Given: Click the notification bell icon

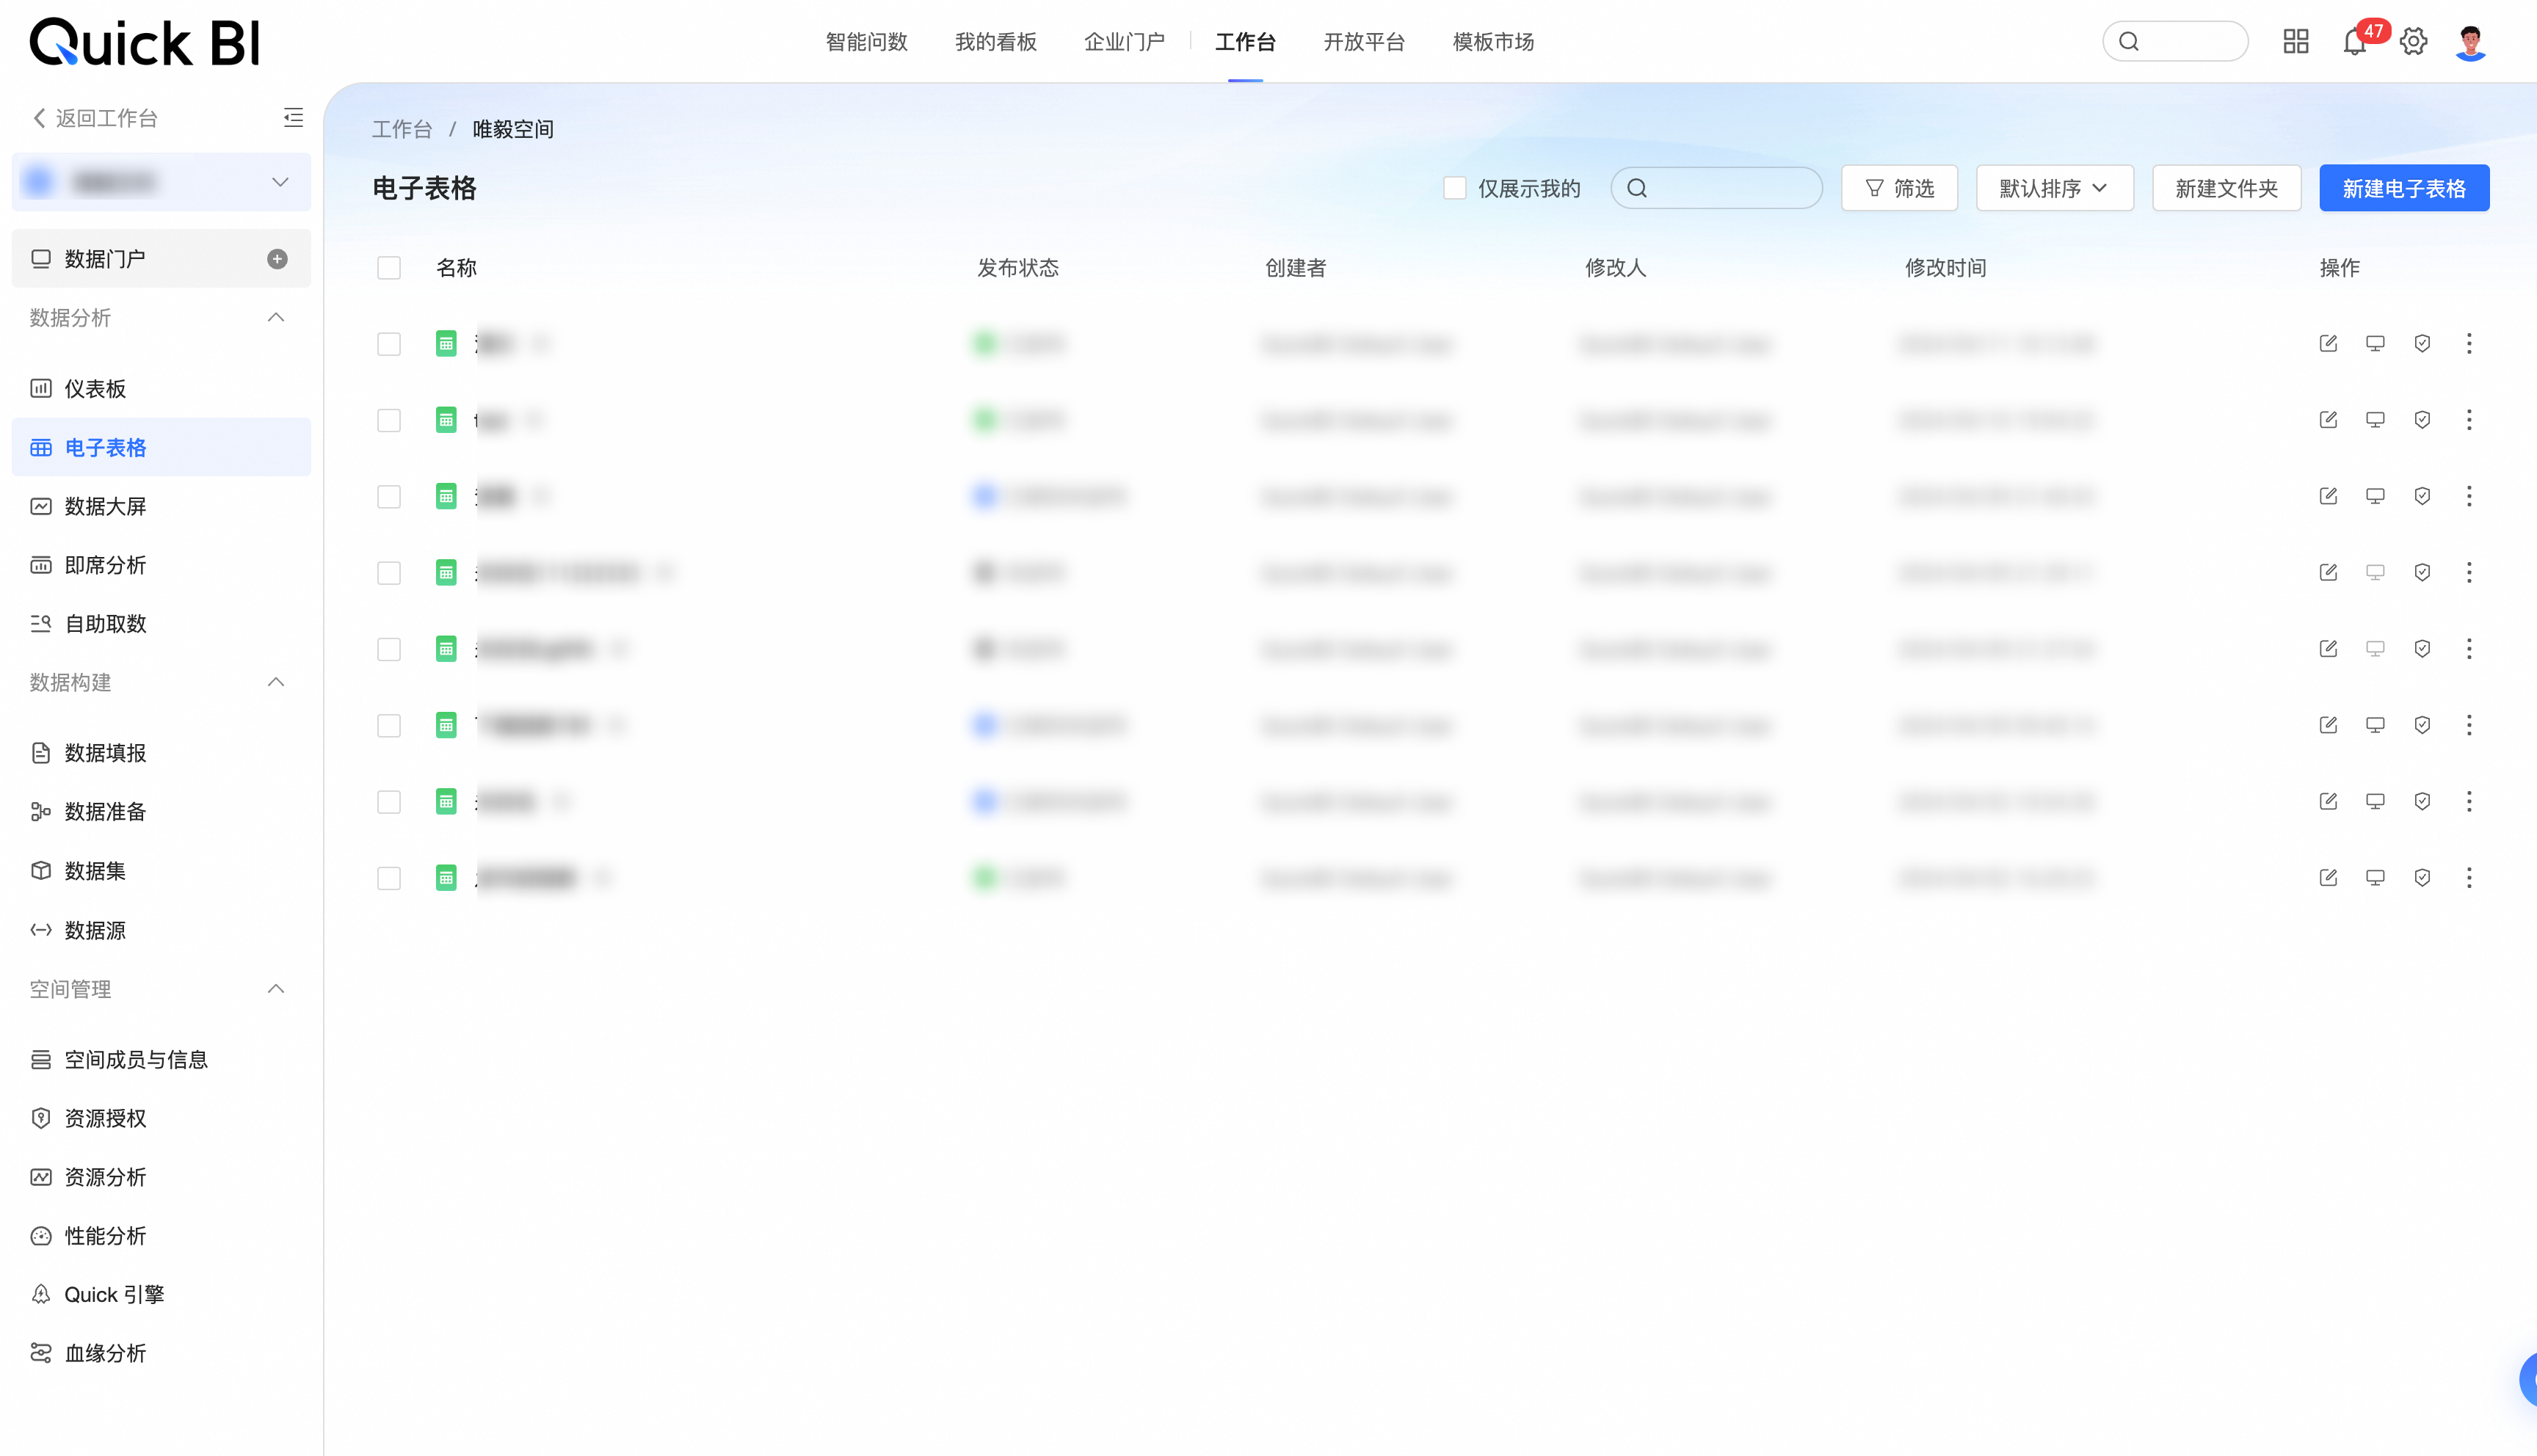Looking at the screenshot, I should (x=2353, y=42).
